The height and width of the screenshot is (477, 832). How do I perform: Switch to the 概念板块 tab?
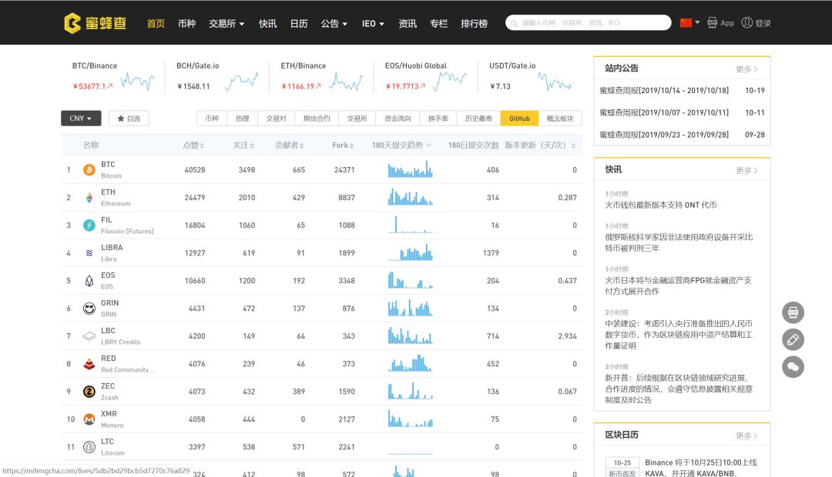[x=560, y=118]
